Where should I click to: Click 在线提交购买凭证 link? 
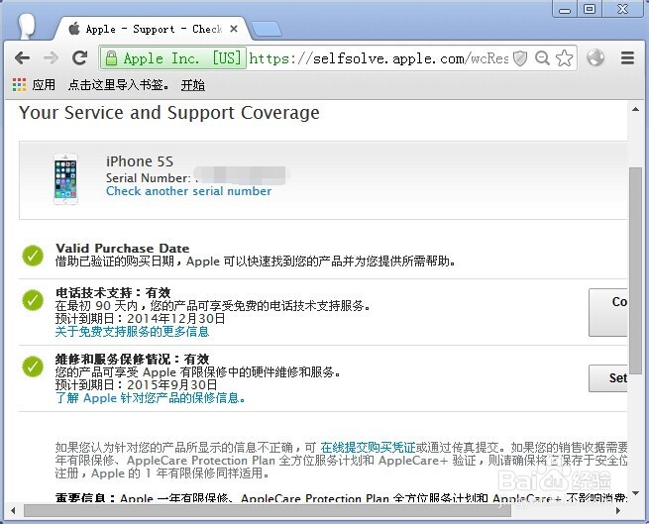point(368,448)
